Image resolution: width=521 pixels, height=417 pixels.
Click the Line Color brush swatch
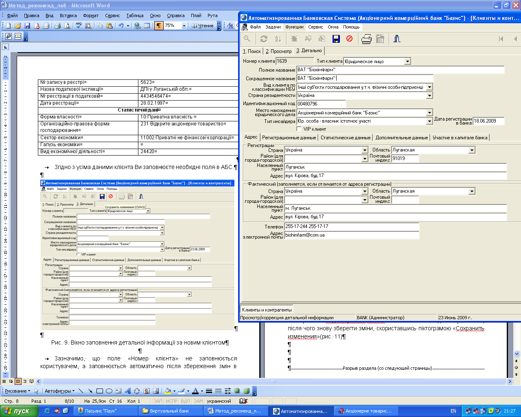point(182,391)
